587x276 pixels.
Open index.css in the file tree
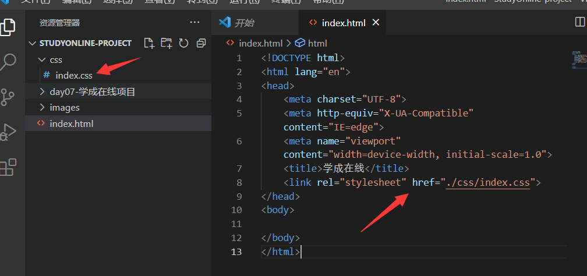tap(73, 75)
